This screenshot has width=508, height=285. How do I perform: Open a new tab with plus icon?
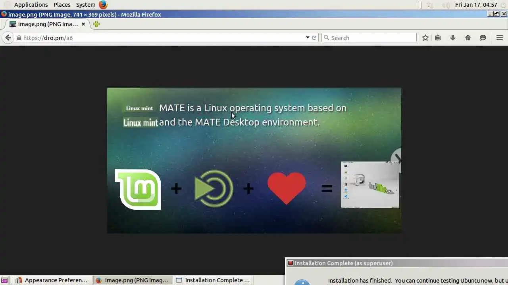coord(96,24)
